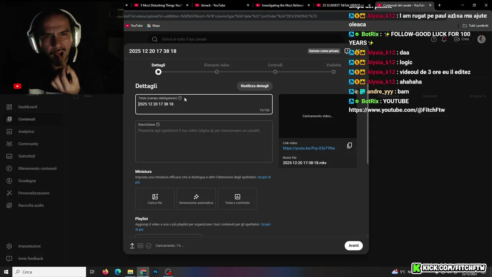Image resolution: width=492 pixels, height=277 pixels.
Task: Go to the Visibilità step
Action: point(334,68)
